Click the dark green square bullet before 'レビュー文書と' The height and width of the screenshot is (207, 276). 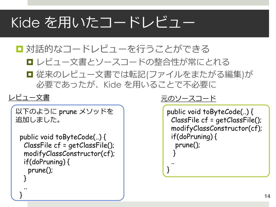(30, 62)
